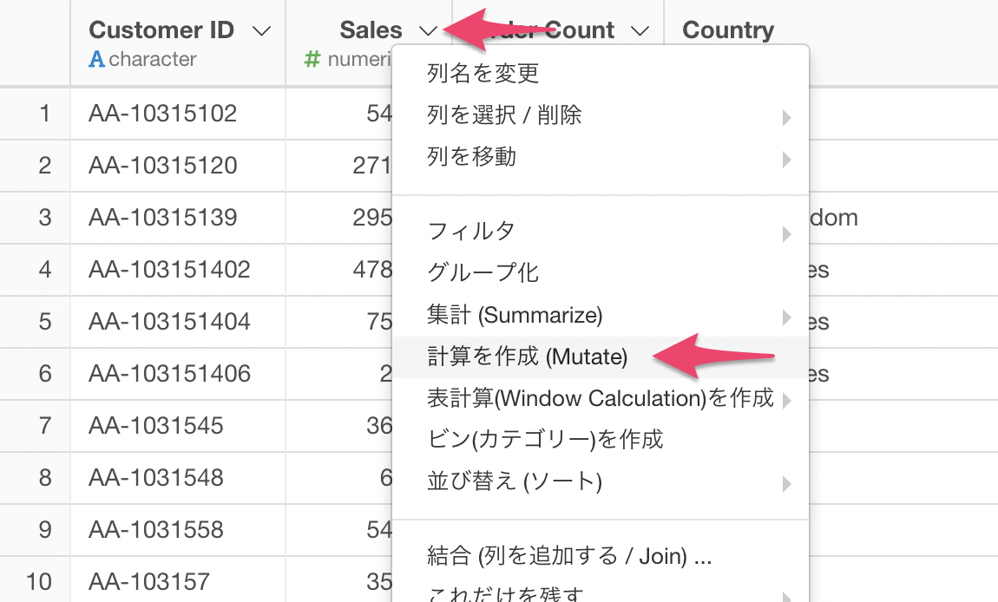Select 計算を作成 (Mutate) menu item
998x602 pixels.
point(528,357)
